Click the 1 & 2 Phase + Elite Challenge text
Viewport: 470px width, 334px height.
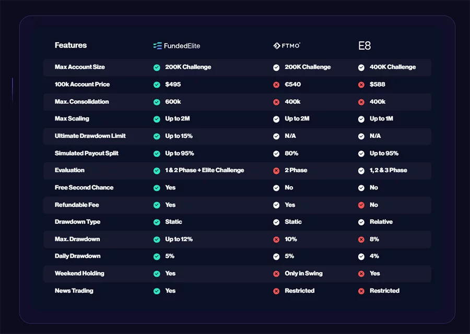click(x=205, y=170)
